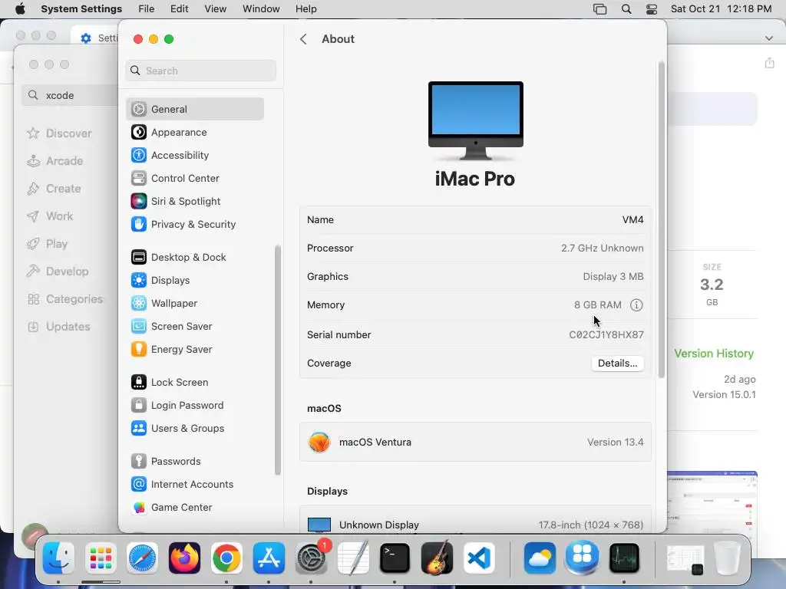This screenshot has height=589, width=786.
Task: Click the iMac Pro image
Action: tap(476, 120)
